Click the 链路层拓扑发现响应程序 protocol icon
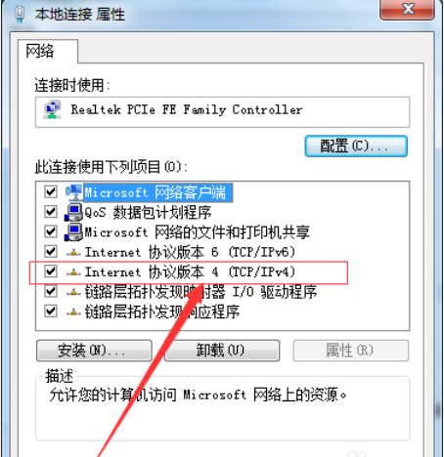Screen dimensions: 444x457 [x=73, y=312]
